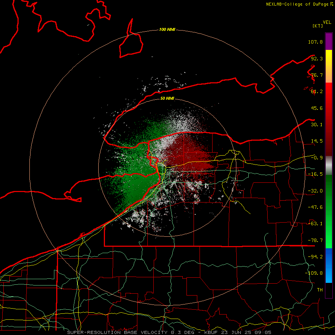Click the blue segment of the velocity color bar
Screen dimensions: 335x335
click(329, 265)
